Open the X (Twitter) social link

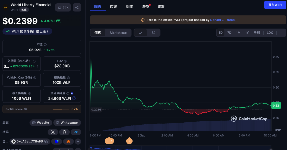[53, 132]
